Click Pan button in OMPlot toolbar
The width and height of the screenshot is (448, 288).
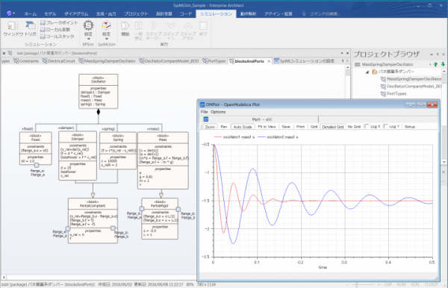coord(224,126)
